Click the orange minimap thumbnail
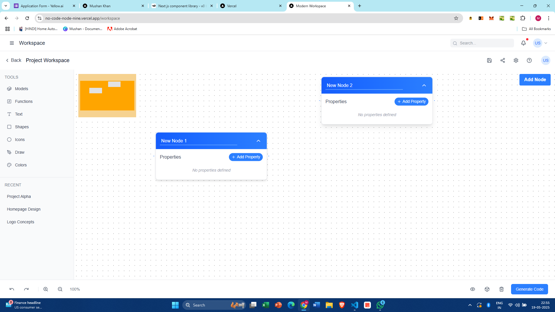 pos(107,96)
